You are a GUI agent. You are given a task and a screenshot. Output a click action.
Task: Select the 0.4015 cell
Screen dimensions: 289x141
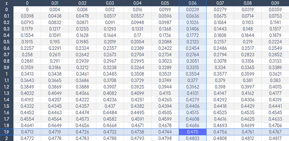pos(275,87)
